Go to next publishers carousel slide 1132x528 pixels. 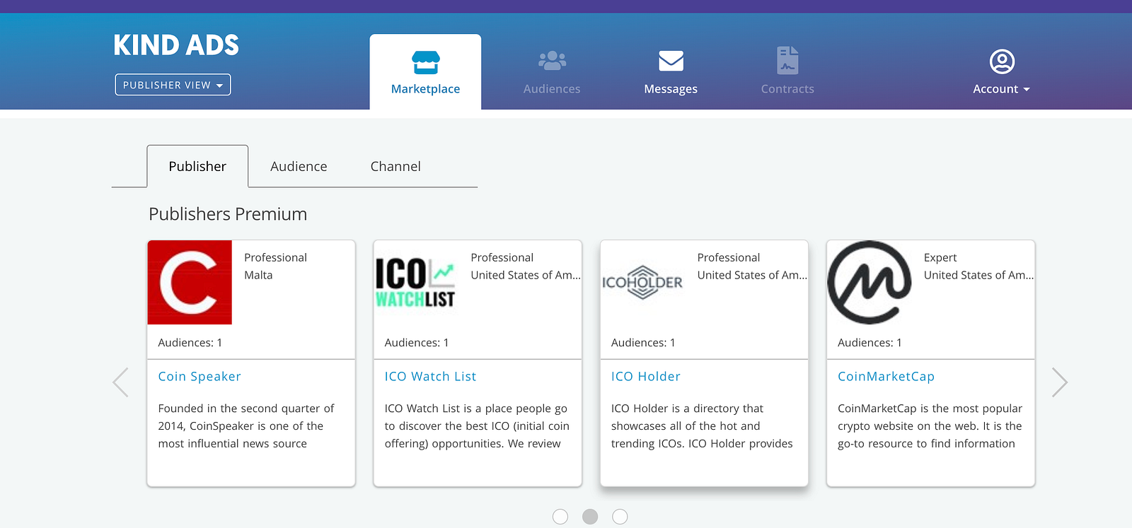coord(1059,382)
